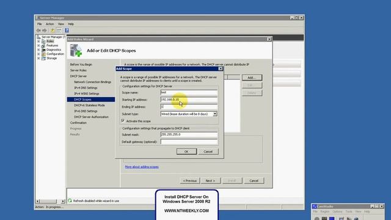
Task: Select DHCP Server Authorization wizard step
Action: tap(91, 117)
